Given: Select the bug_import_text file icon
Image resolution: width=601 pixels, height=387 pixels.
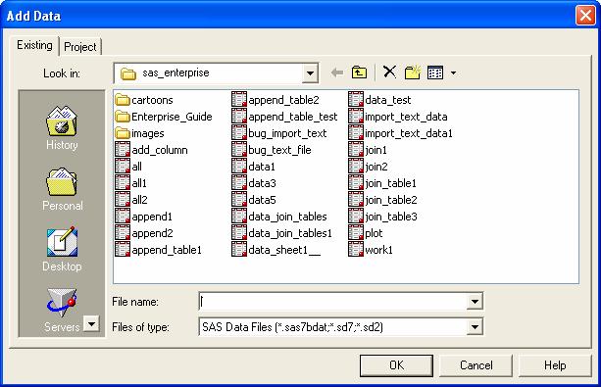Looking at the screenshot, I should [x=239, y=133].
